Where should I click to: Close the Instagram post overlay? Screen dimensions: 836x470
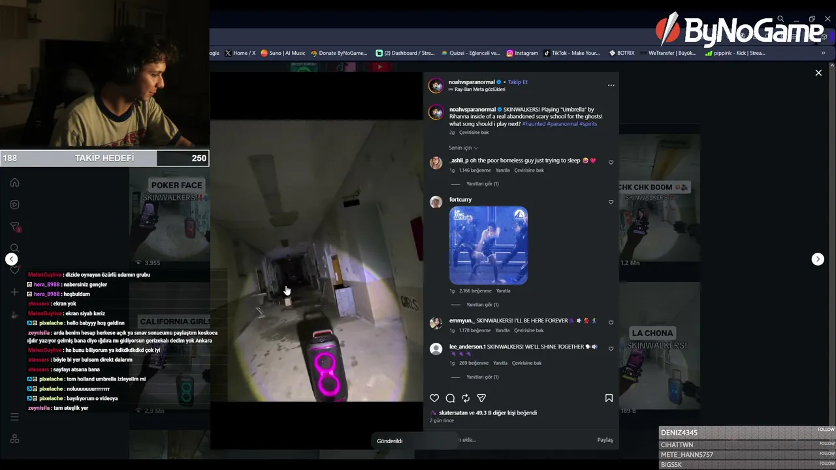click(x=818, y=72)
